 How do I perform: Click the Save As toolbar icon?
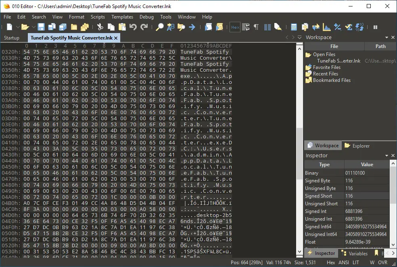pyautogui.click(x=52, y=27)
